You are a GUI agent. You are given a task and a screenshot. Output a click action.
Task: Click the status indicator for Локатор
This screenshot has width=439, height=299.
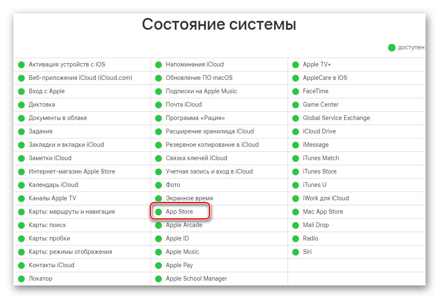click(21, 279)
